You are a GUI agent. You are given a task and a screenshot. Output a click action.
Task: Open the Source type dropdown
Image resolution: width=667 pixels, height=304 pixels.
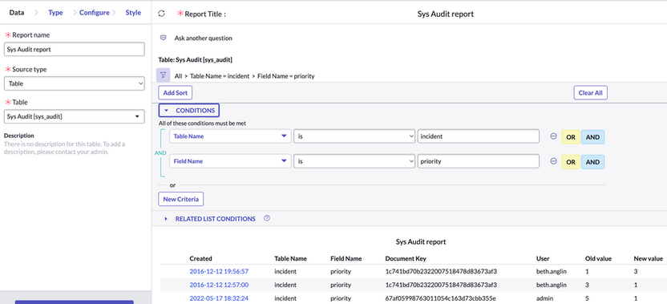(x=75, y=83)
